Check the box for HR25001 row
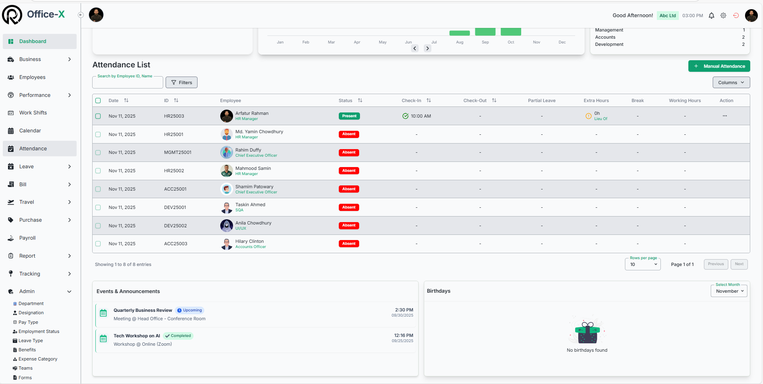The height and width of the screenshot is (384, 763). pos(98,134)
